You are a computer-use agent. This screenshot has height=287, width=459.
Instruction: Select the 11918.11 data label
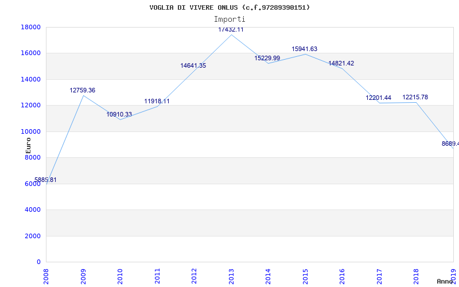157,102
